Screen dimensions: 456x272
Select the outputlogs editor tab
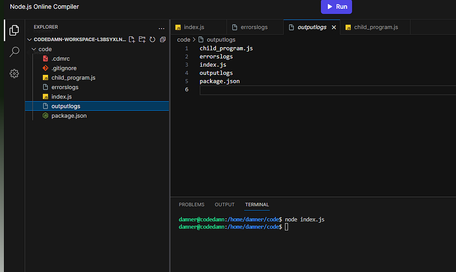point(312,27)
